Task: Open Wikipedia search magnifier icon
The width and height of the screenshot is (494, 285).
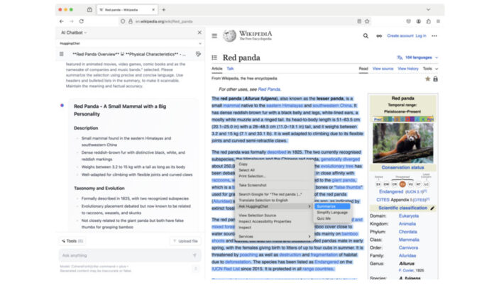Action: pyautogui.click(x=366, y=36)
